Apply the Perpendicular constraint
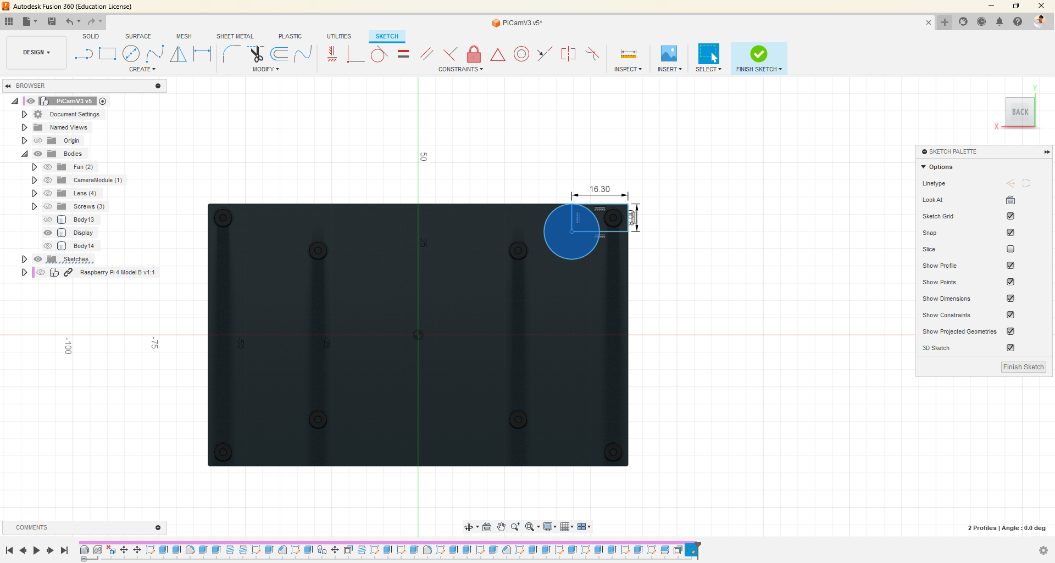 coord(450,54)
